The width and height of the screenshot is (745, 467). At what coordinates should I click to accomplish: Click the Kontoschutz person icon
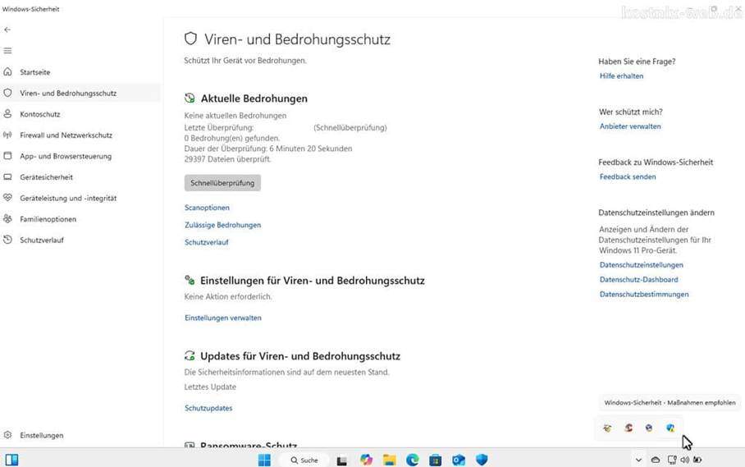(7, 113)
